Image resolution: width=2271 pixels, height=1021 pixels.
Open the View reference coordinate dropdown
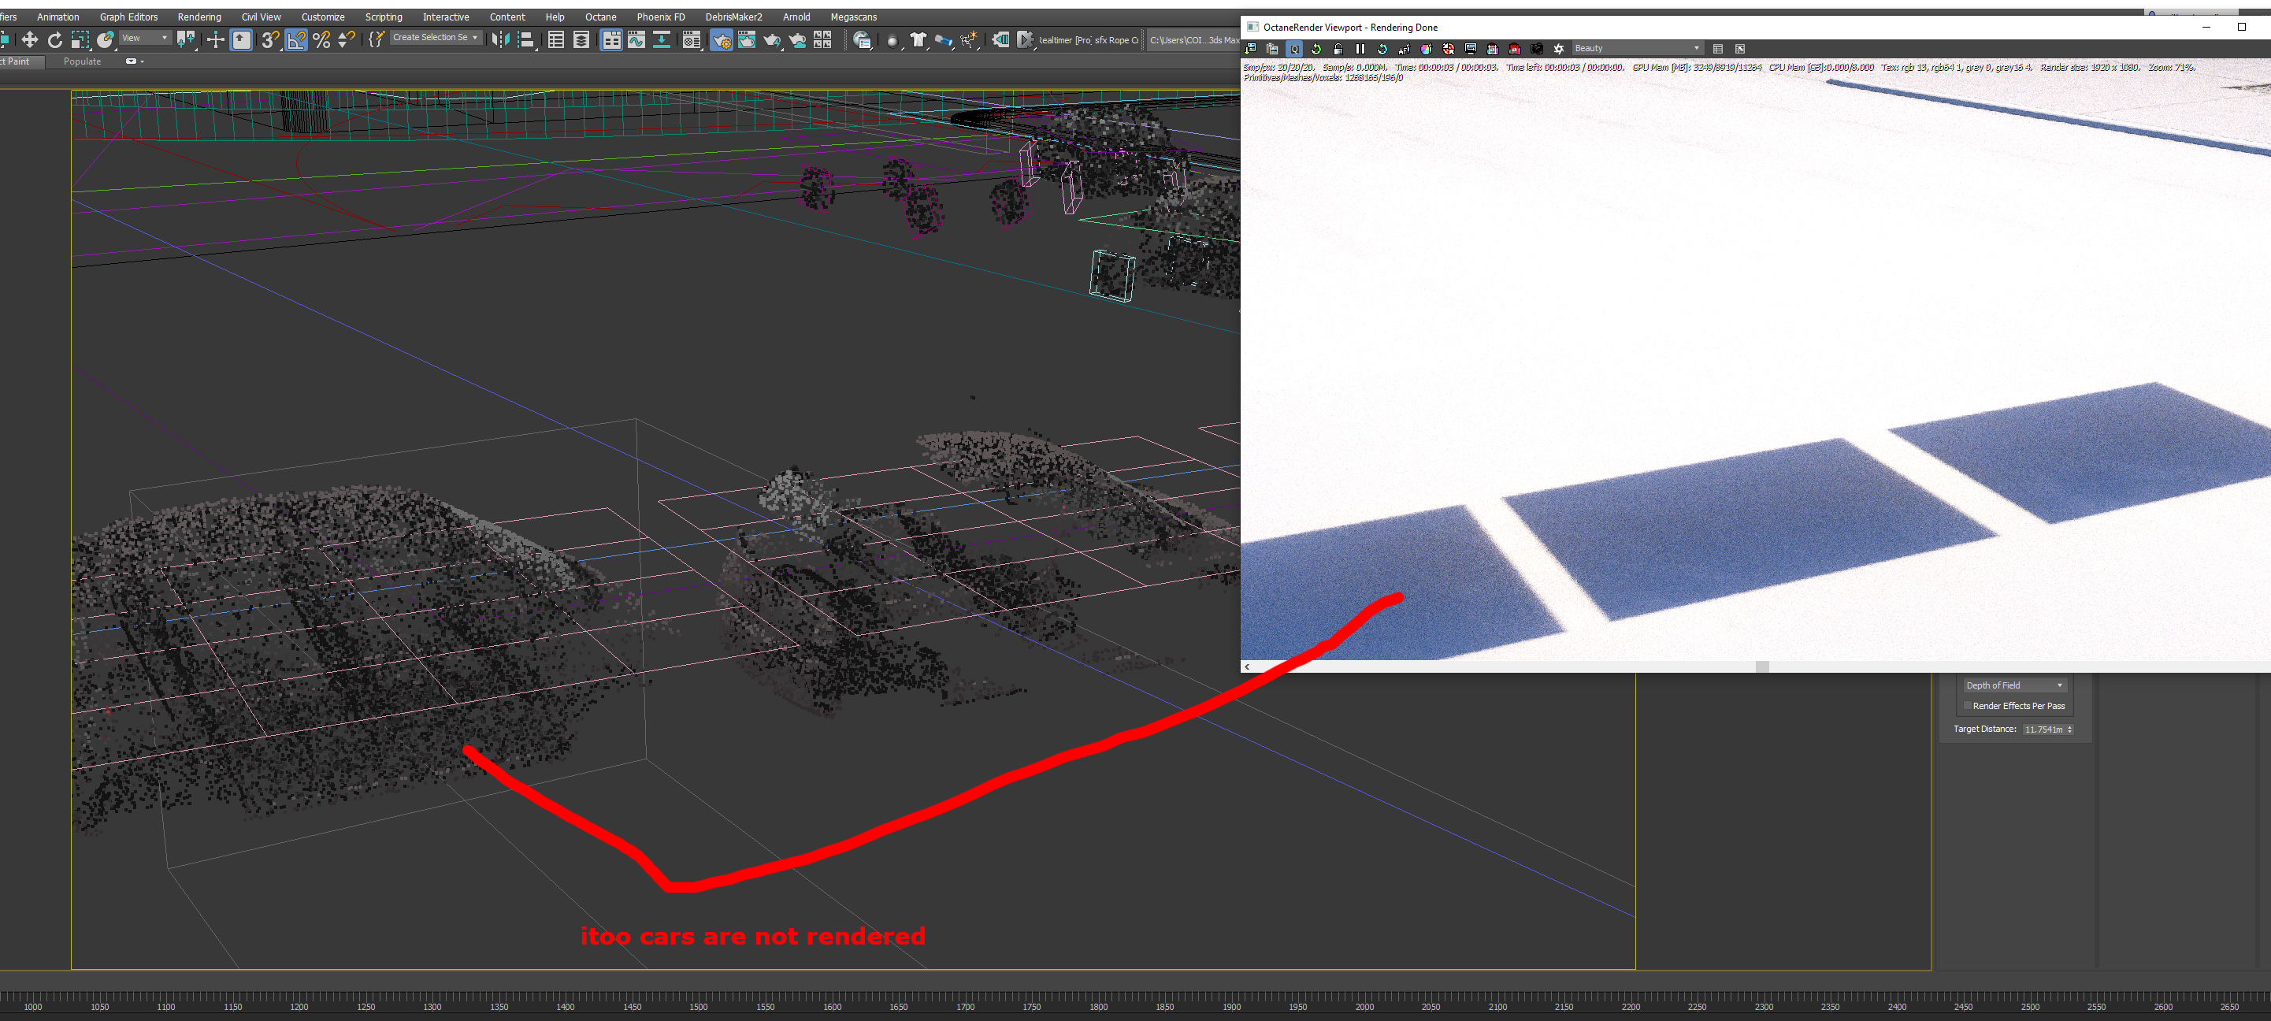146,38
